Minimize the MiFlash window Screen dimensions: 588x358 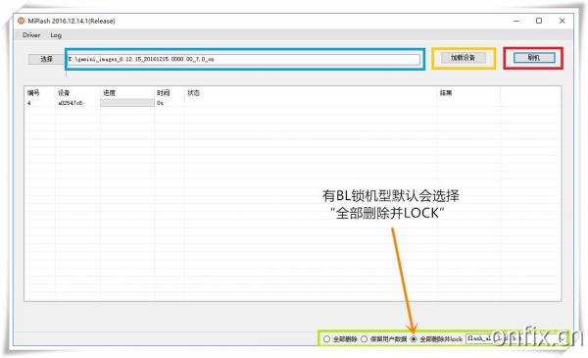tap(516, 21)
